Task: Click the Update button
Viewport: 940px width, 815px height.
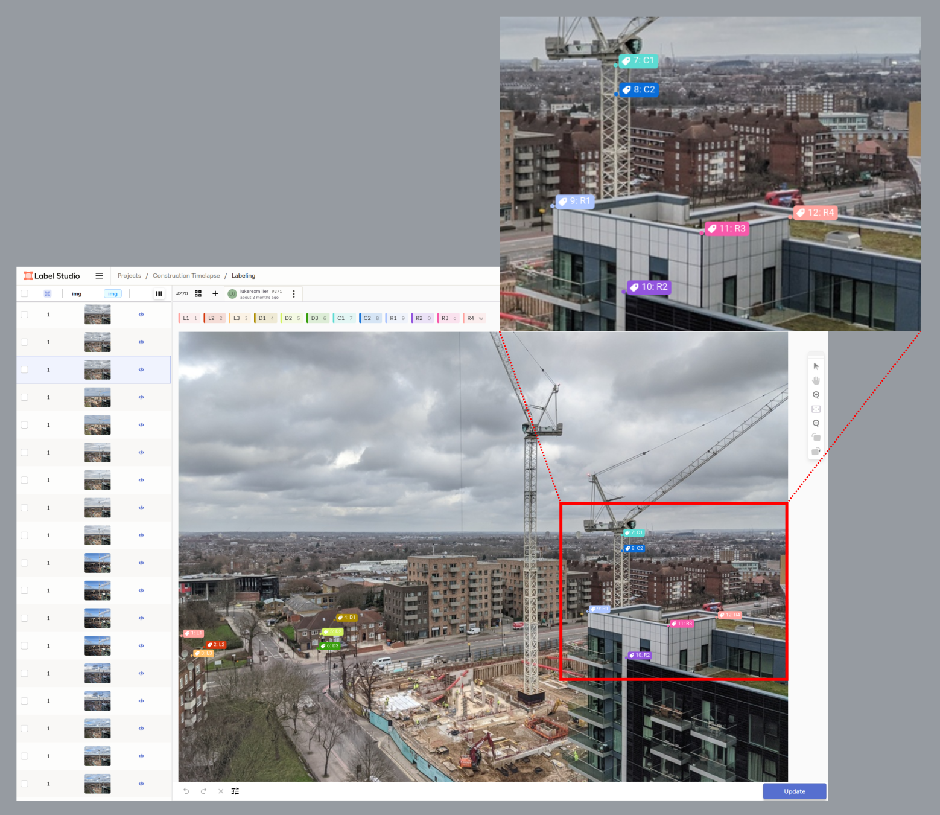Action: click(x=795, y=791)
